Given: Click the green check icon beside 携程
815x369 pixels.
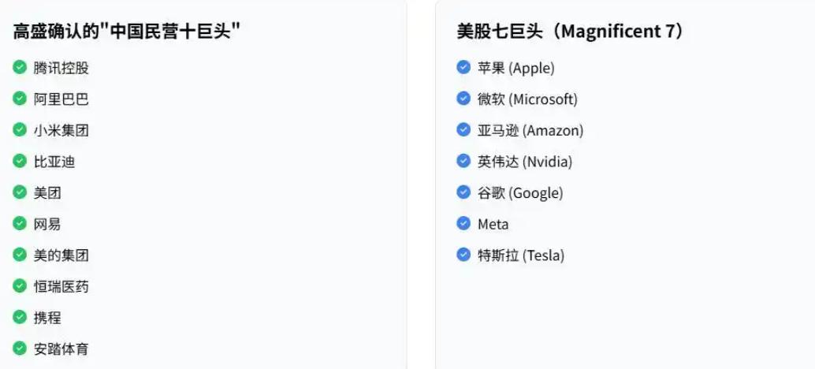Looking at the screenshot, I should pyautogui.click(x=20, y=317).
